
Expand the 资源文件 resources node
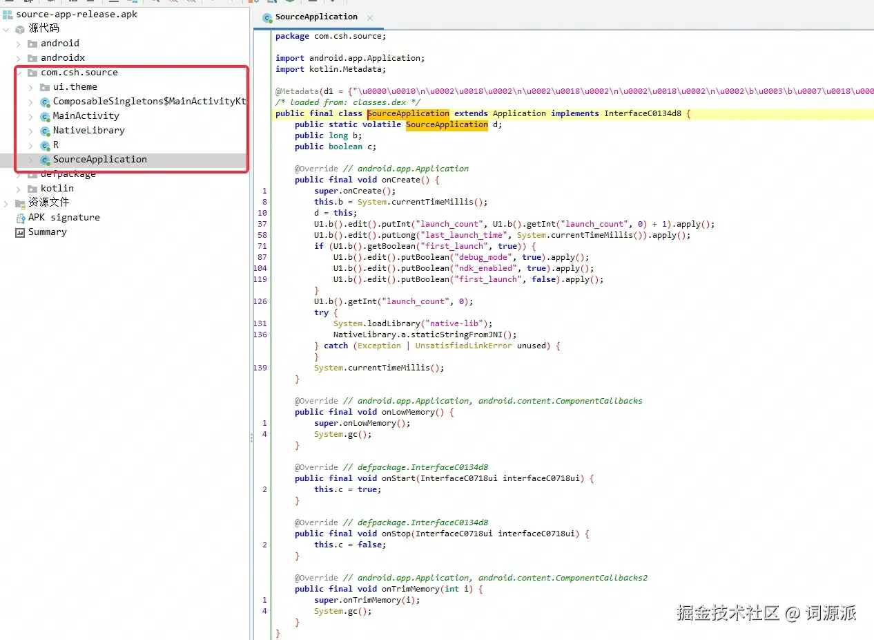(6, 203)
